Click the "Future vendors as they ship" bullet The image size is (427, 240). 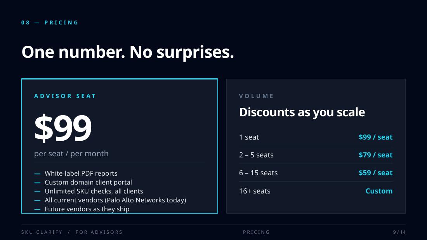[87, 209]
